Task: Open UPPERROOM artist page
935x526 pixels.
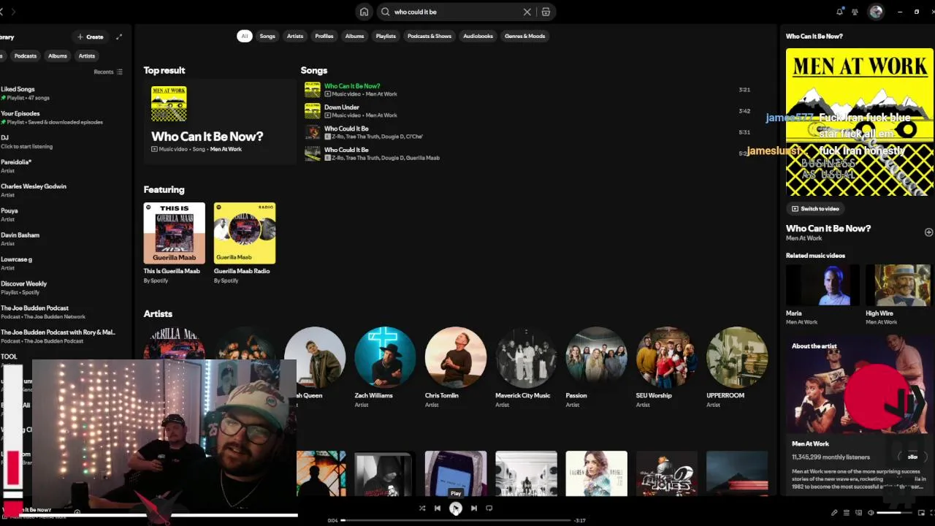Action: tap(736, 367)
